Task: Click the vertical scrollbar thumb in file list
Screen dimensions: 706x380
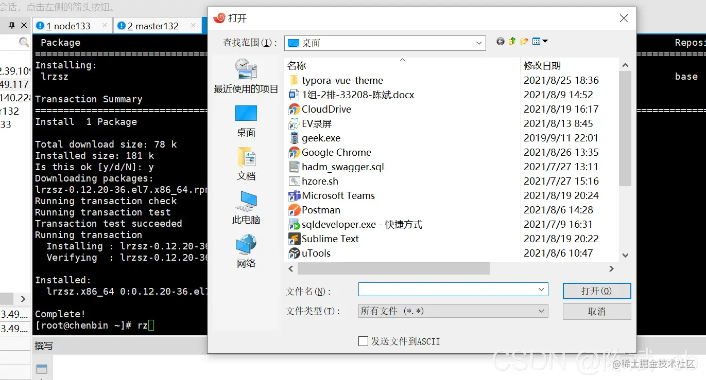Action: click(x=625, y=128)
